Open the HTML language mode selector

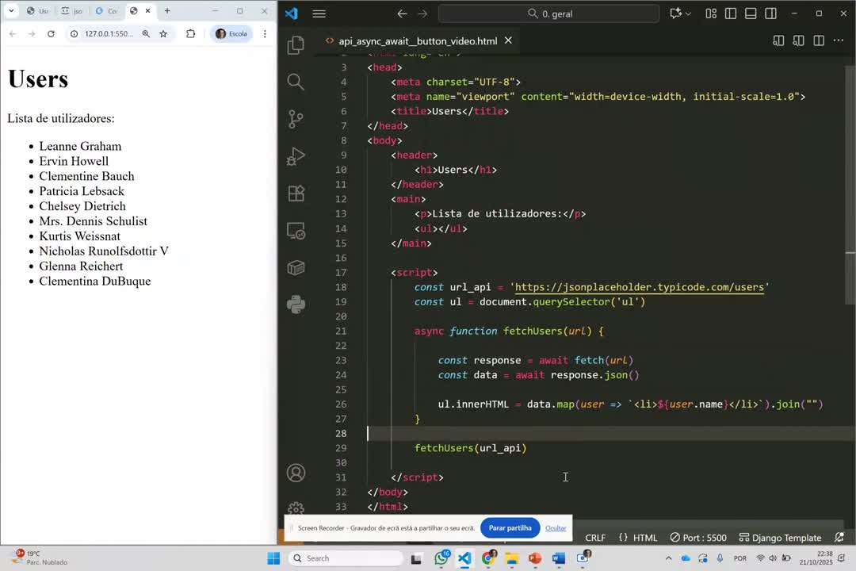(638, 538)
